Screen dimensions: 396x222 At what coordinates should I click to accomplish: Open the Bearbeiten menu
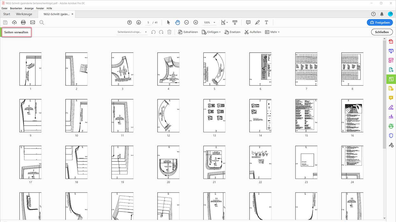[16, 8]
